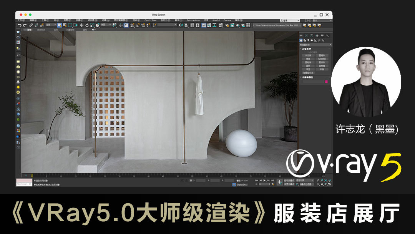Open the Create tab in command panel

click(x=301, y=35)
